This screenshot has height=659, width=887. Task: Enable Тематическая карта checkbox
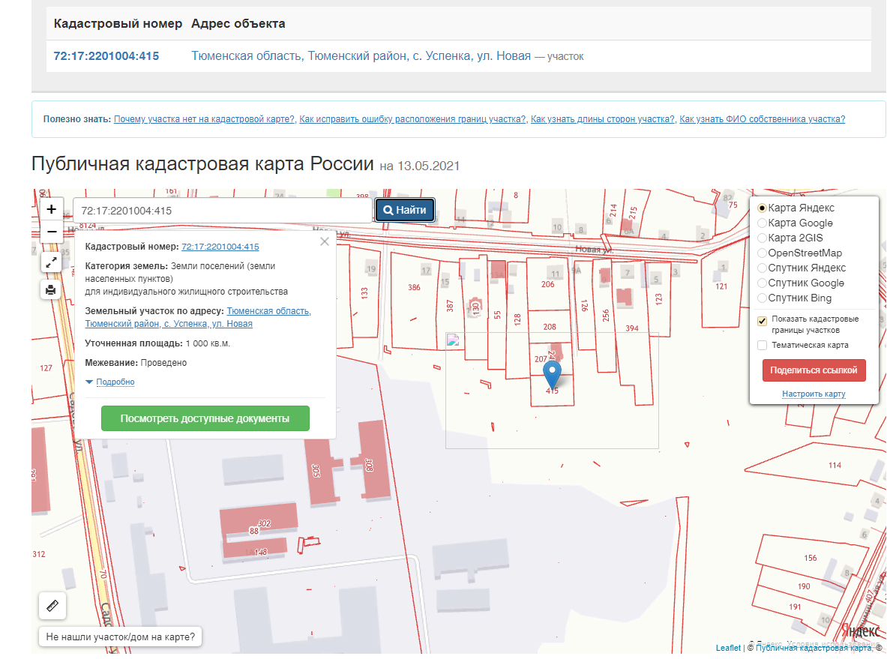(762, 345)
